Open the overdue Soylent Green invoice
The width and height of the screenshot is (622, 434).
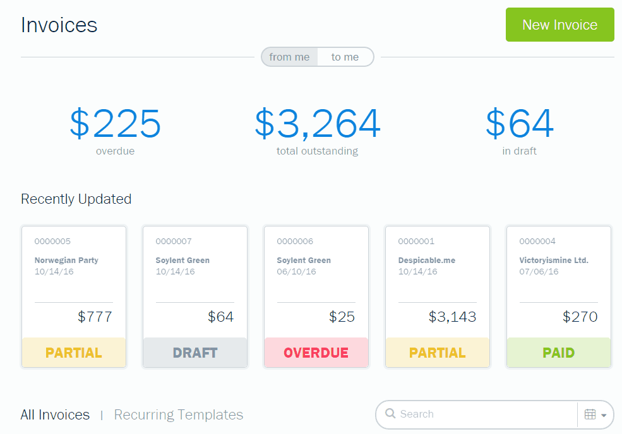pos(316,284)
